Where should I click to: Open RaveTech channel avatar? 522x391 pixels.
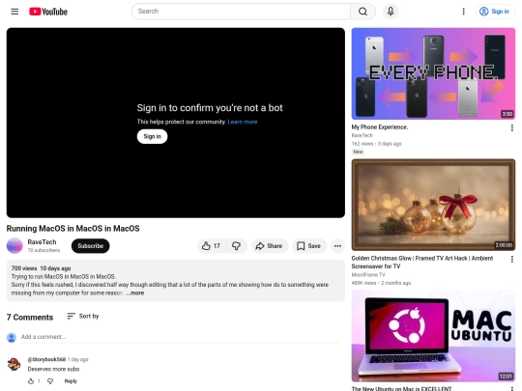(x=14, y=246)
